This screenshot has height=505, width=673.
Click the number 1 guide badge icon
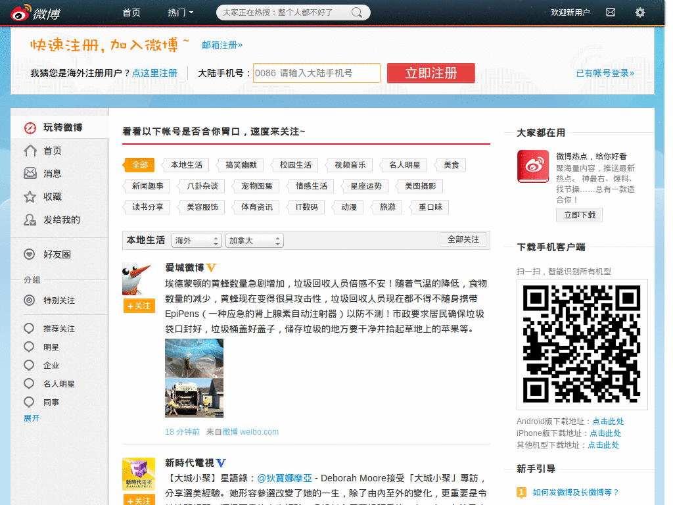[x=521, y=493]
